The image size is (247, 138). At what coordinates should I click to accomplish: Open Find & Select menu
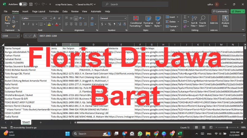click(x=202, y=21)
